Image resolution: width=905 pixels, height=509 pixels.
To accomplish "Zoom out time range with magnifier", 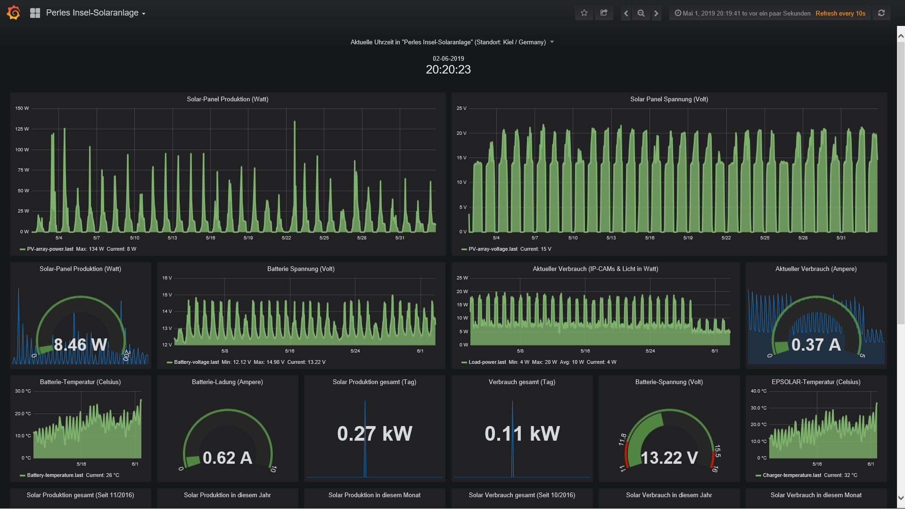I will tap(641, 13).
